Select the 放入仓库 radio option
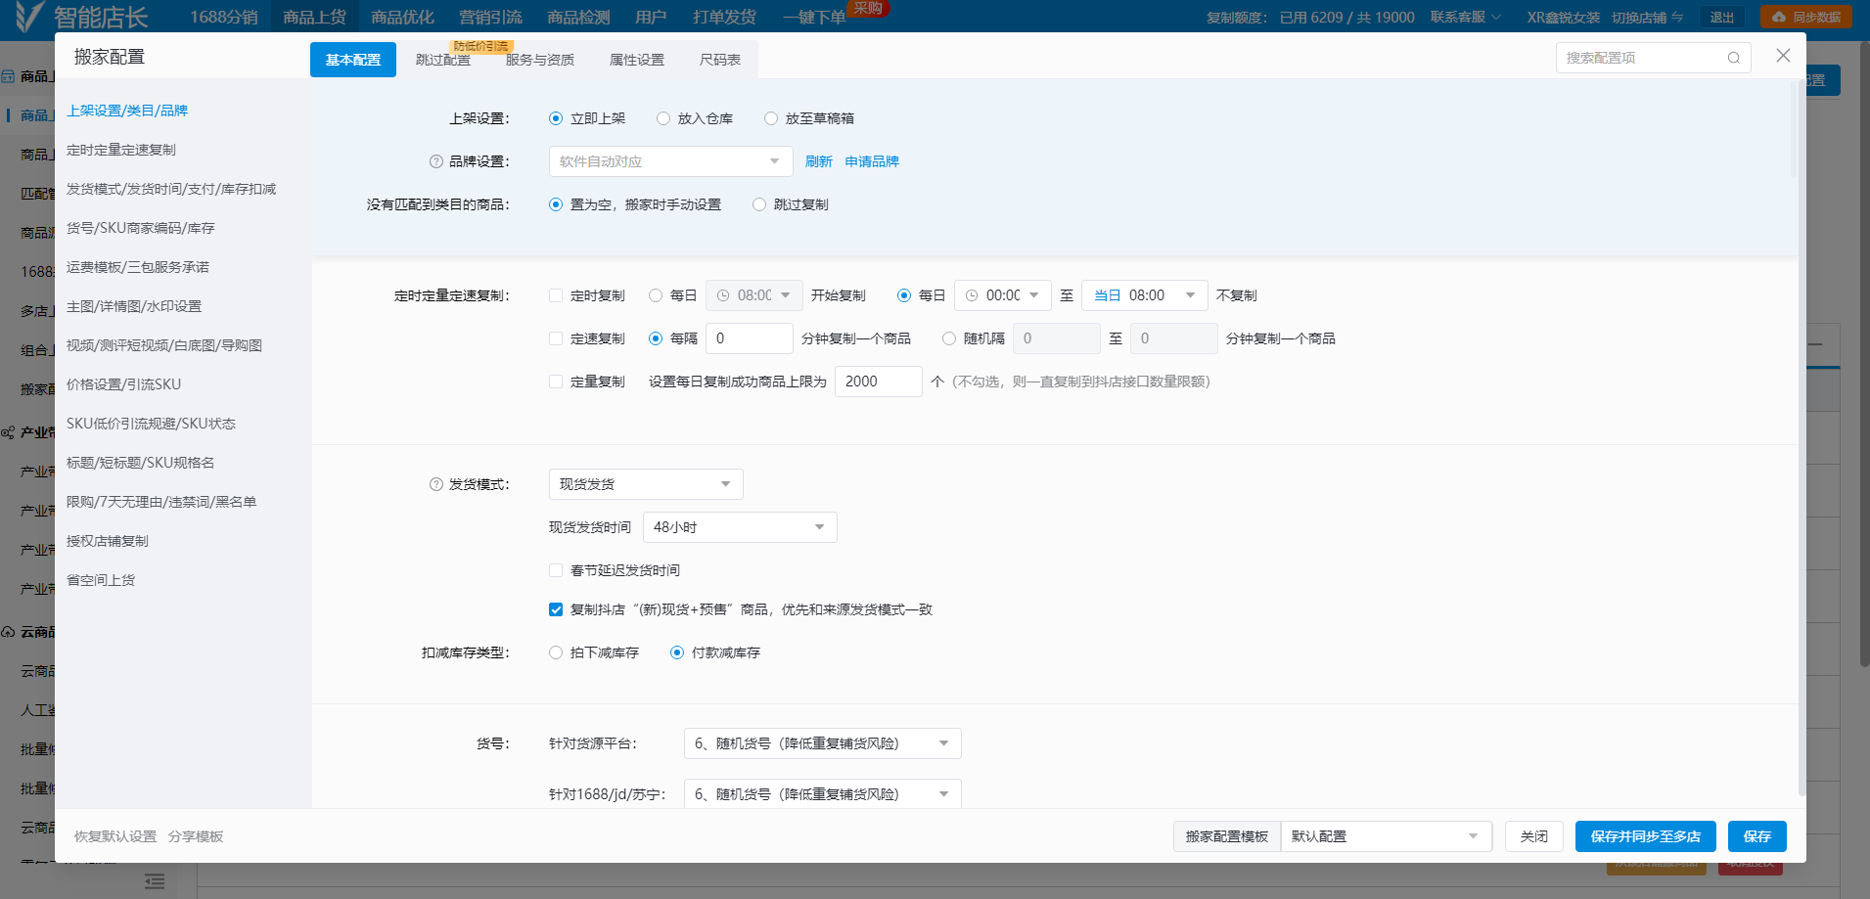The height and width of the screenshot is (899, 1870). click(663, 118)
